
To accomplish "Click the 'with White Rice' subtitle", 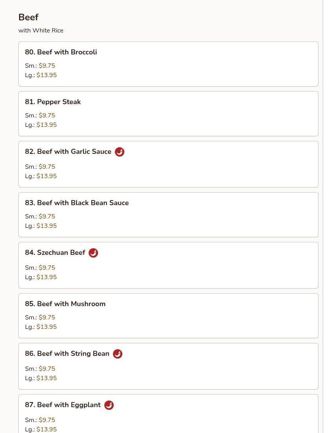I will click(x=41, y=31).
